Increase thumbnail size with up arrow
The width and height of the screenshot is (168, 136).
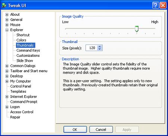click(x=100, y=47)
